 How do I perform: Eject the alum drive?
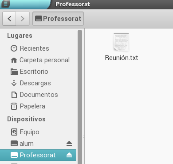(x=69, y=144)
